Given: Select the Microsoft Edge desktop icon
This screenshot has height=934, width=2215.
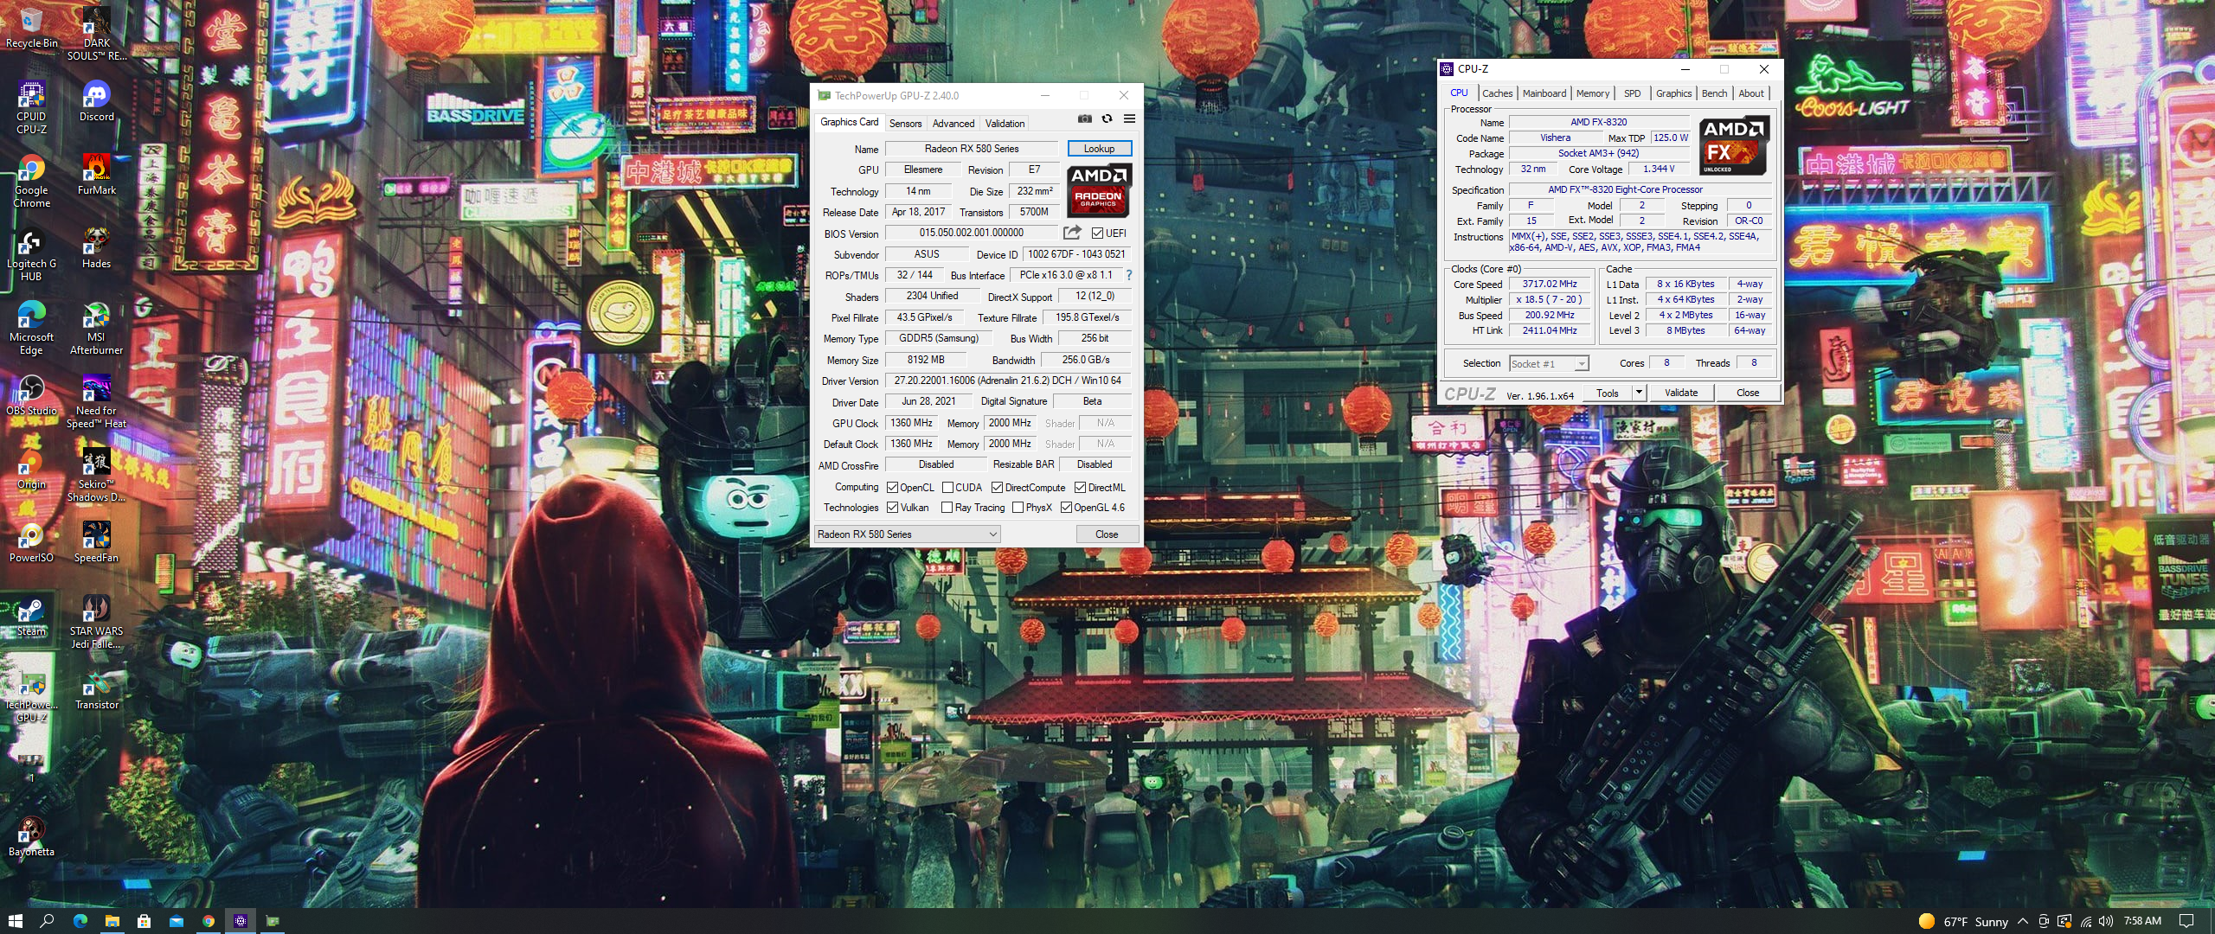Looking at the screenshot, I should tap(32, 329).
